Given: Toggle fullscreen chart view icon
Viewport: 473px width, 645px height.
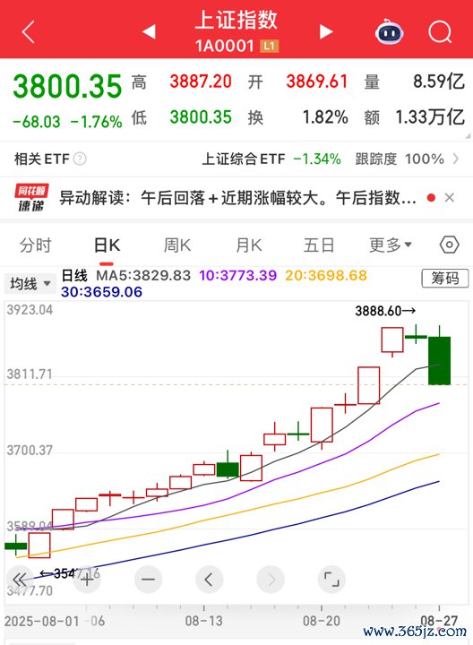Looking at the screenshot, I should coord(331,580).
